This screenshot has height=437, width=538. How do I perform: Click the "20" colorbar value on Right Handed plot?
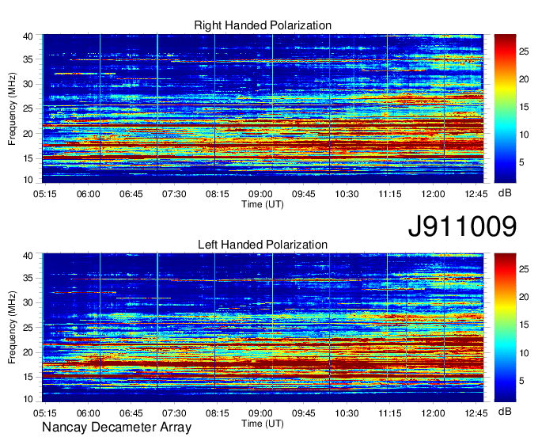524,79
